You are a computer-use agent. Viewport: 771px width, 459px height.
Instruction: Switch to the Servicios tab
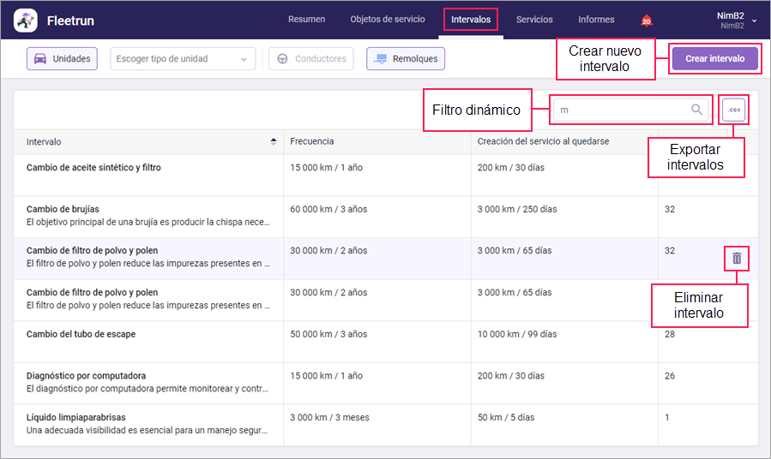(534, 20)
